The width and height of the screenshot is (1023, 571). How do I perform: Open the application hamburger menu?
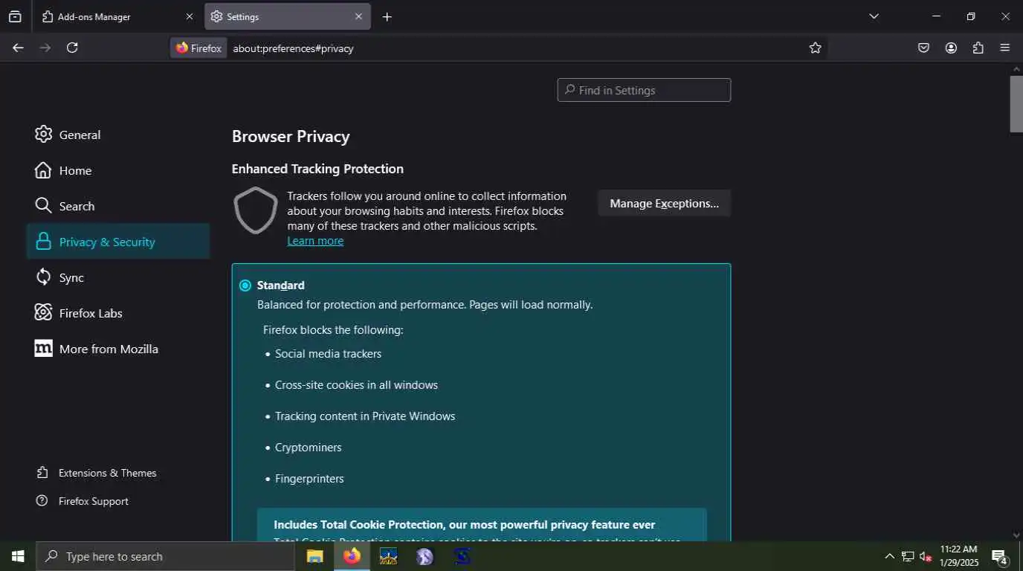[1005, 48]
